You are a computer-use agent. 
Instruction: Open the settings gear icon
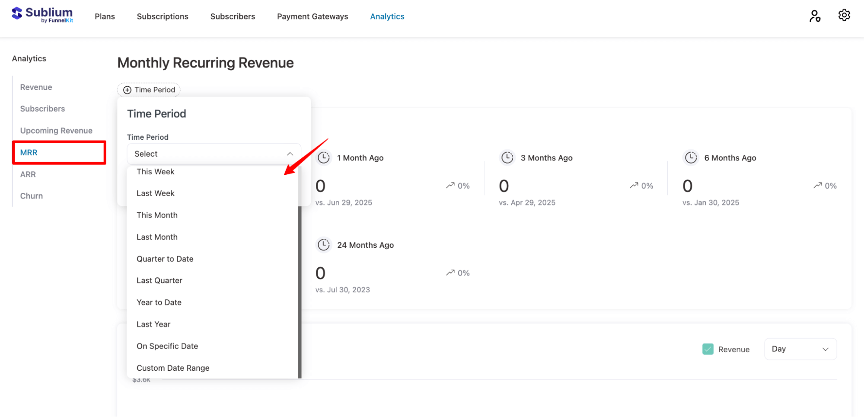coord(844,16)
